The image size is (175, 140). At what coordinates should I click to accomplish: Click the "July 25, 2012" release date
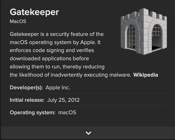tap(63, 100)
